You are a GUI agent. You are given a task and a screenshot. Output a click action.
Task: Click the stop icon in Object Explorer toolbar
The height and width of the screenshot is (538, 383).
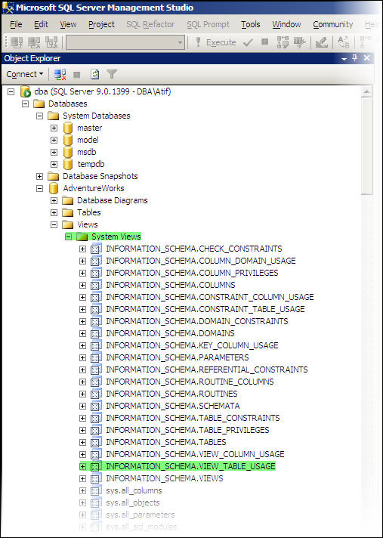(77, 74)
